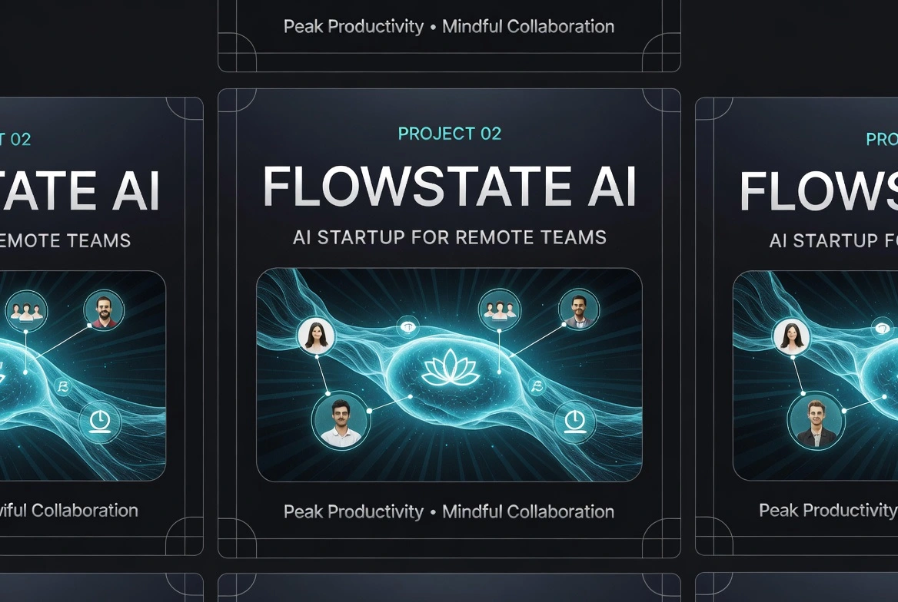Click the "Peak Productivity" text in right card
This screenshot has height=602, width=898.
828,510
